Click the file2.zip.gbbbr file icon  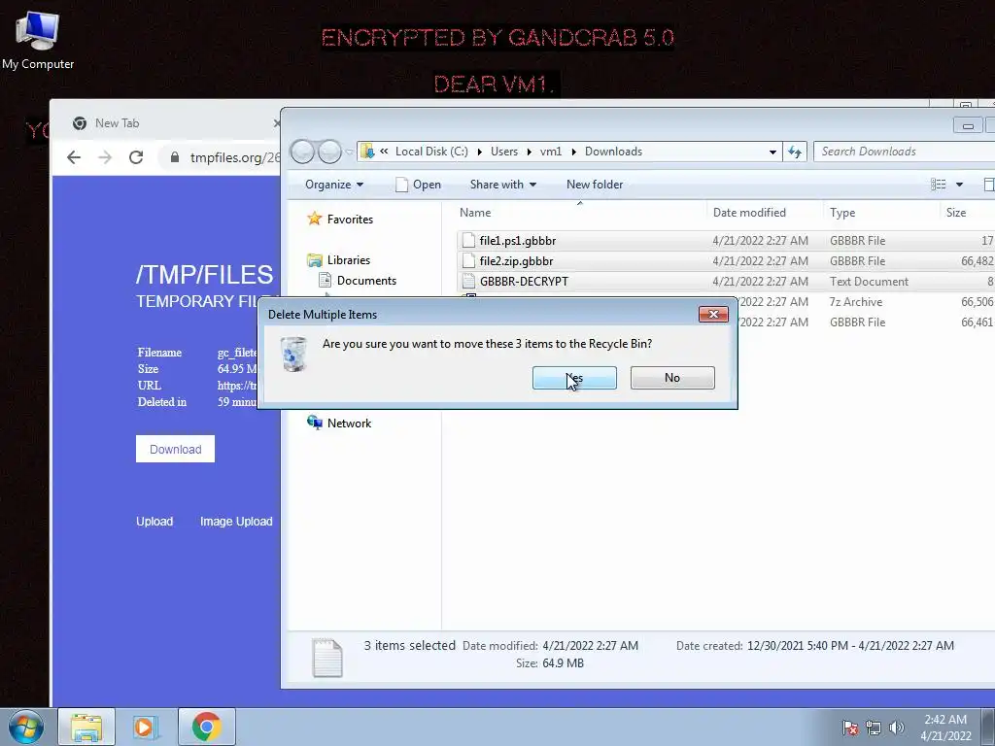(468, 260)
